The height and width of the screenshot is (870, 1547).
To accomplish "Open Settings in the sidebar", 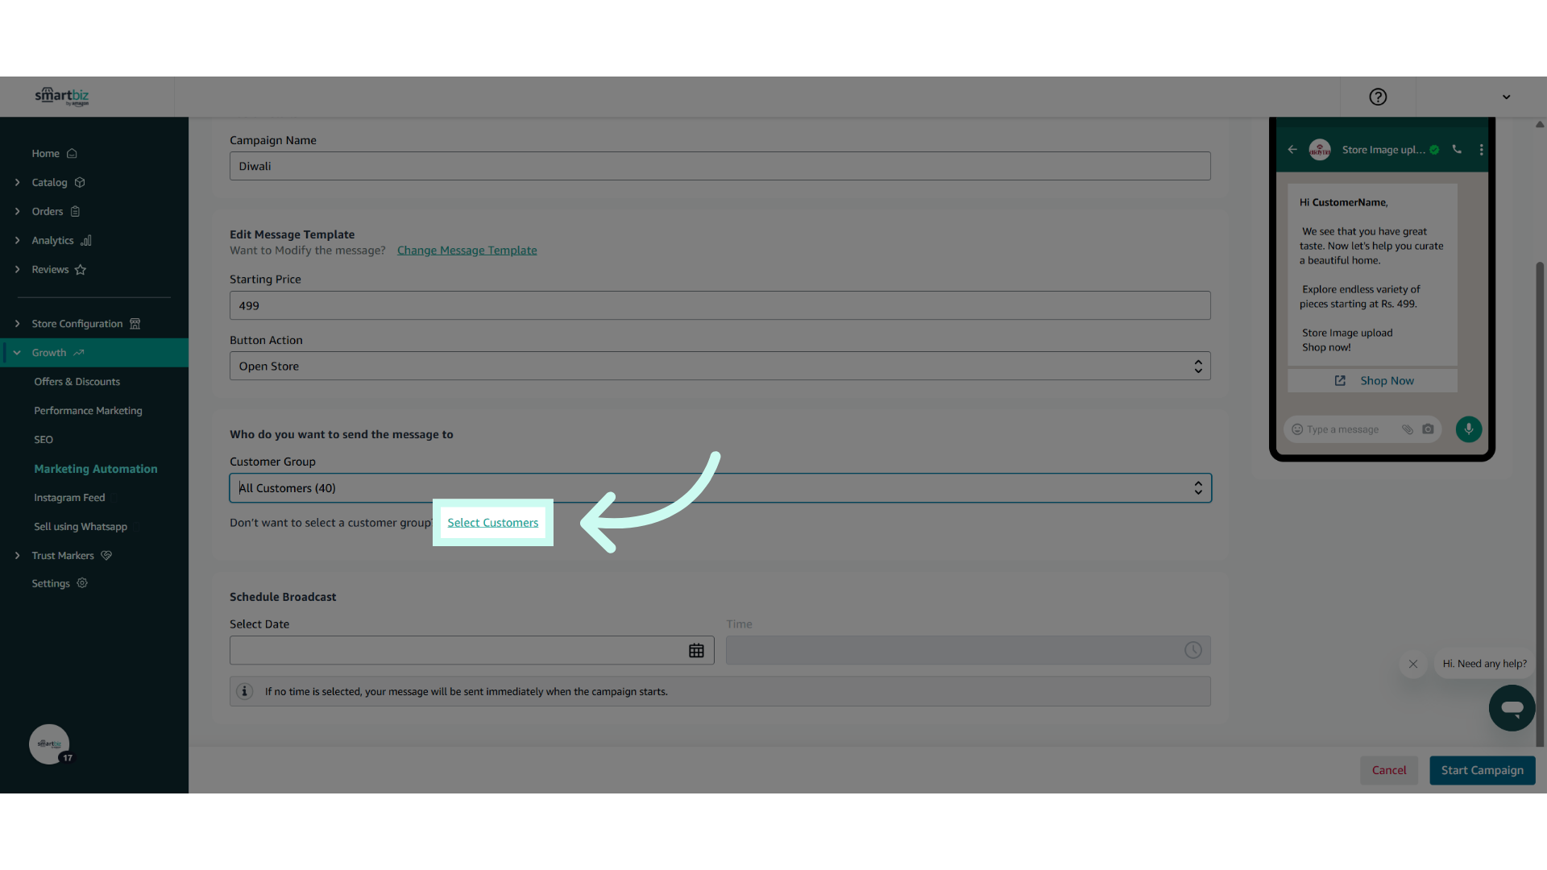I will [x=51, y=583].
